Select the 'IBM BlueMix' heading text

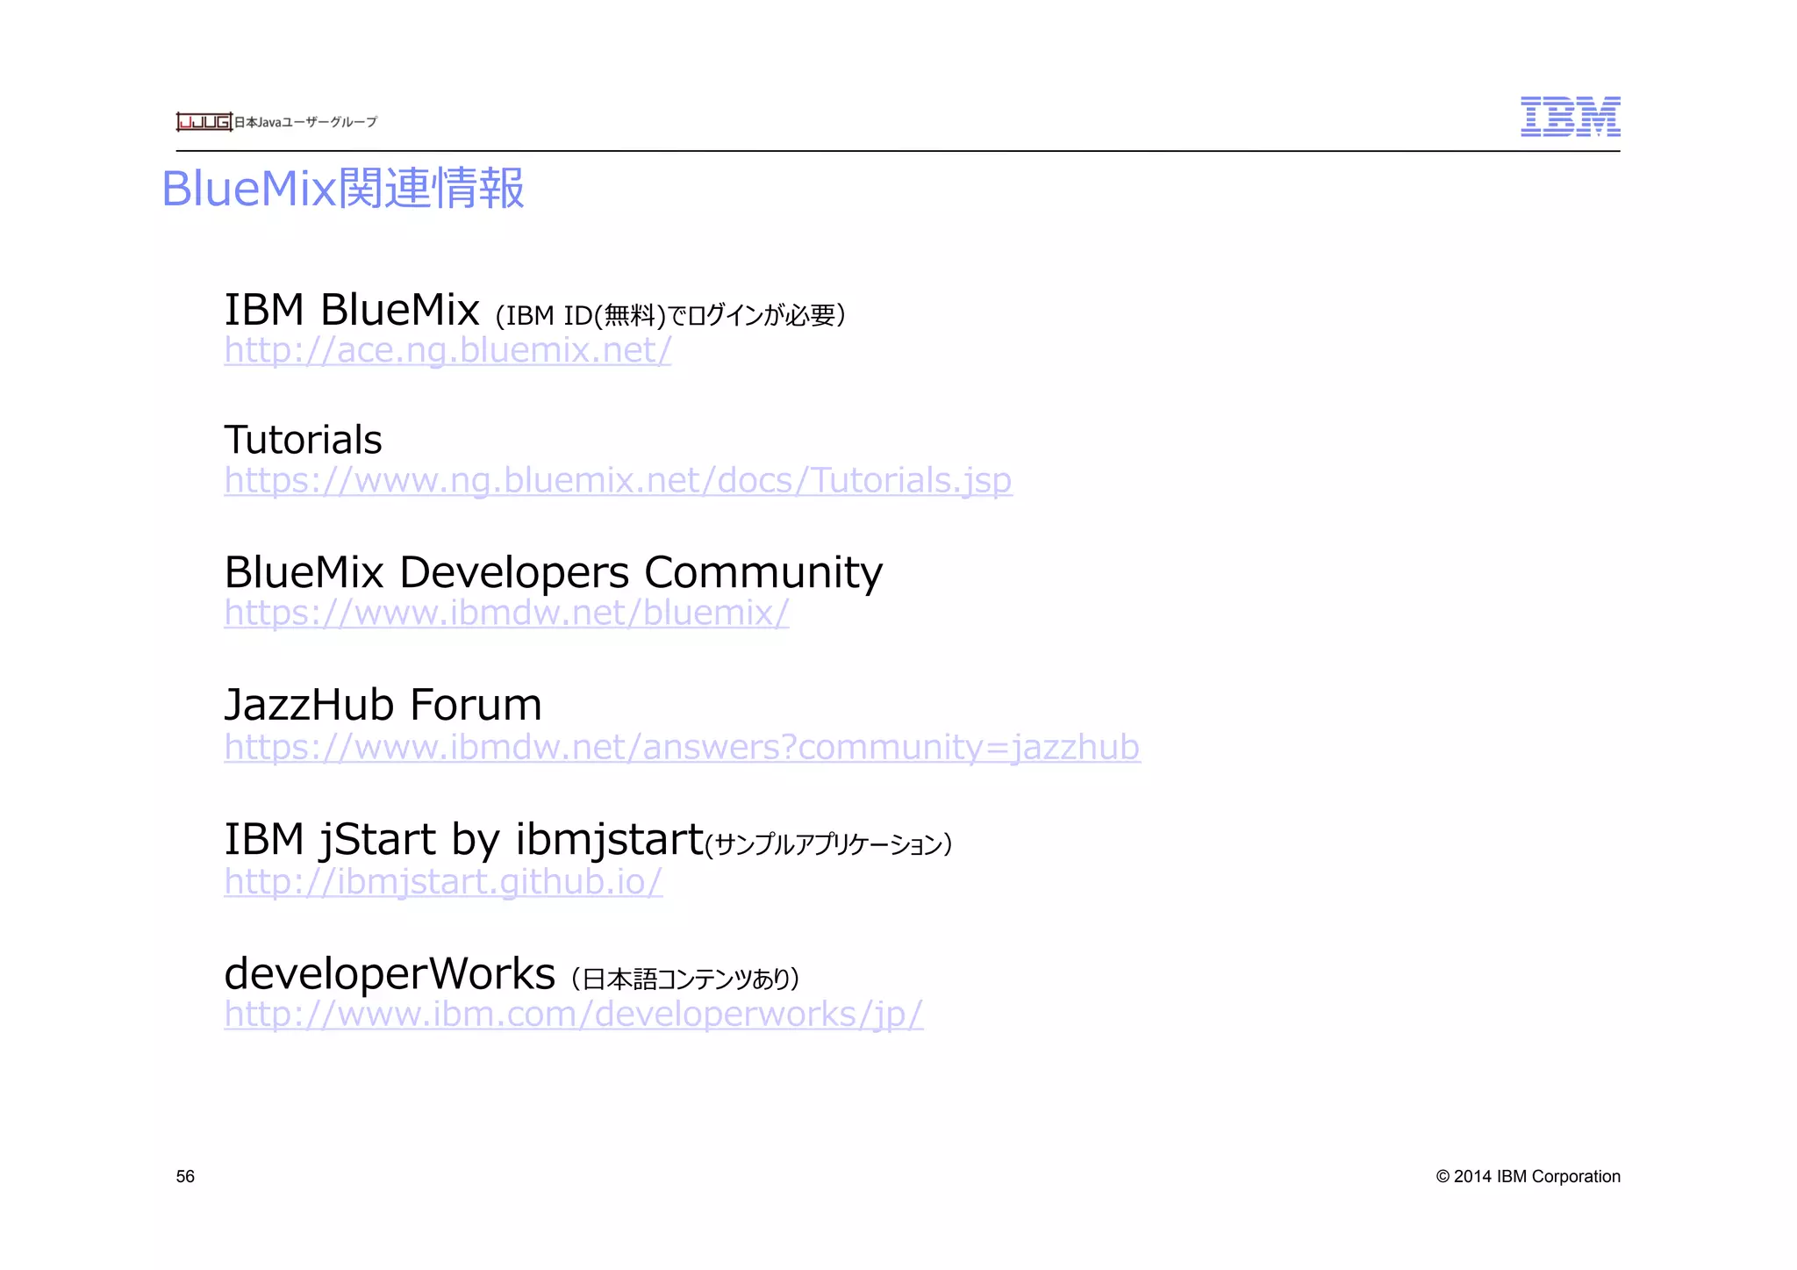pyautogui.click(x=352, y=310)
